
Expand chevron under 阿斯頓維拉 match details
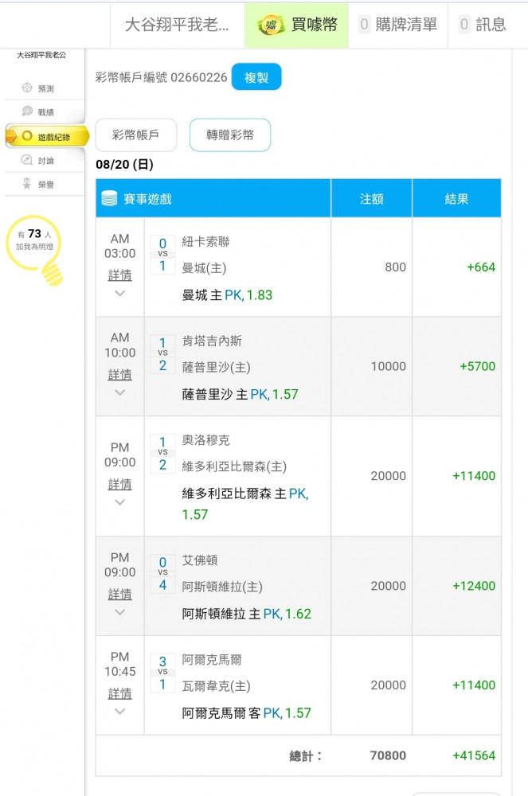(x=119, y=612)
